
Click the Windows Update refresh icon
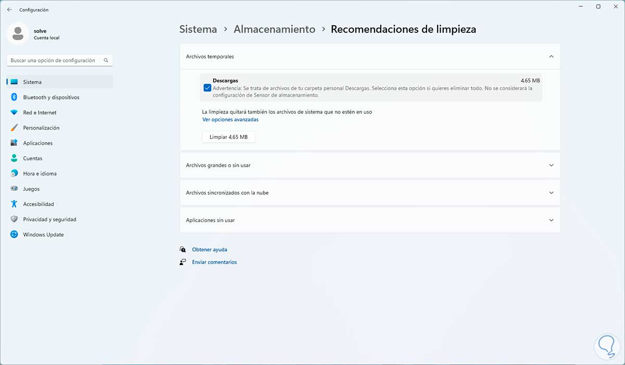14,235
